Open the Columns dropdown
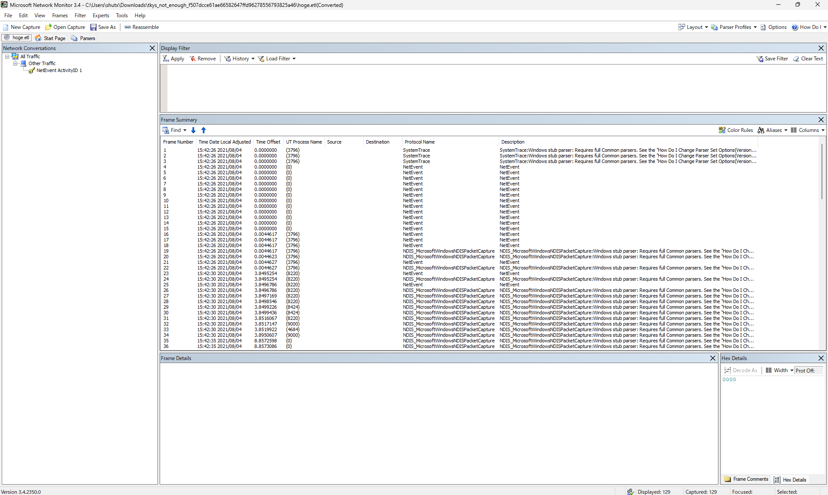The height and width of the screenshot is (495, 828). pos(807,130)
